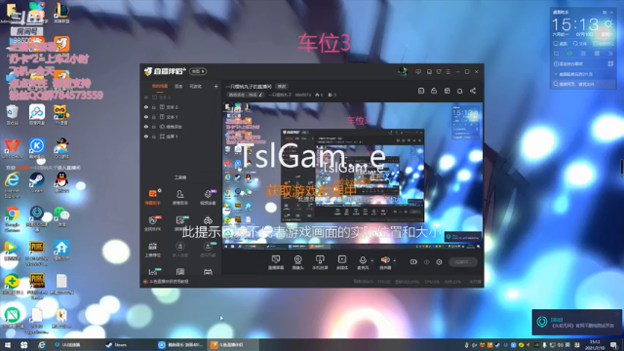Open the 房管助手 room manager tool
Image resolution: width=624 pixels, height=351 pixels.
[x=179, y=197]
